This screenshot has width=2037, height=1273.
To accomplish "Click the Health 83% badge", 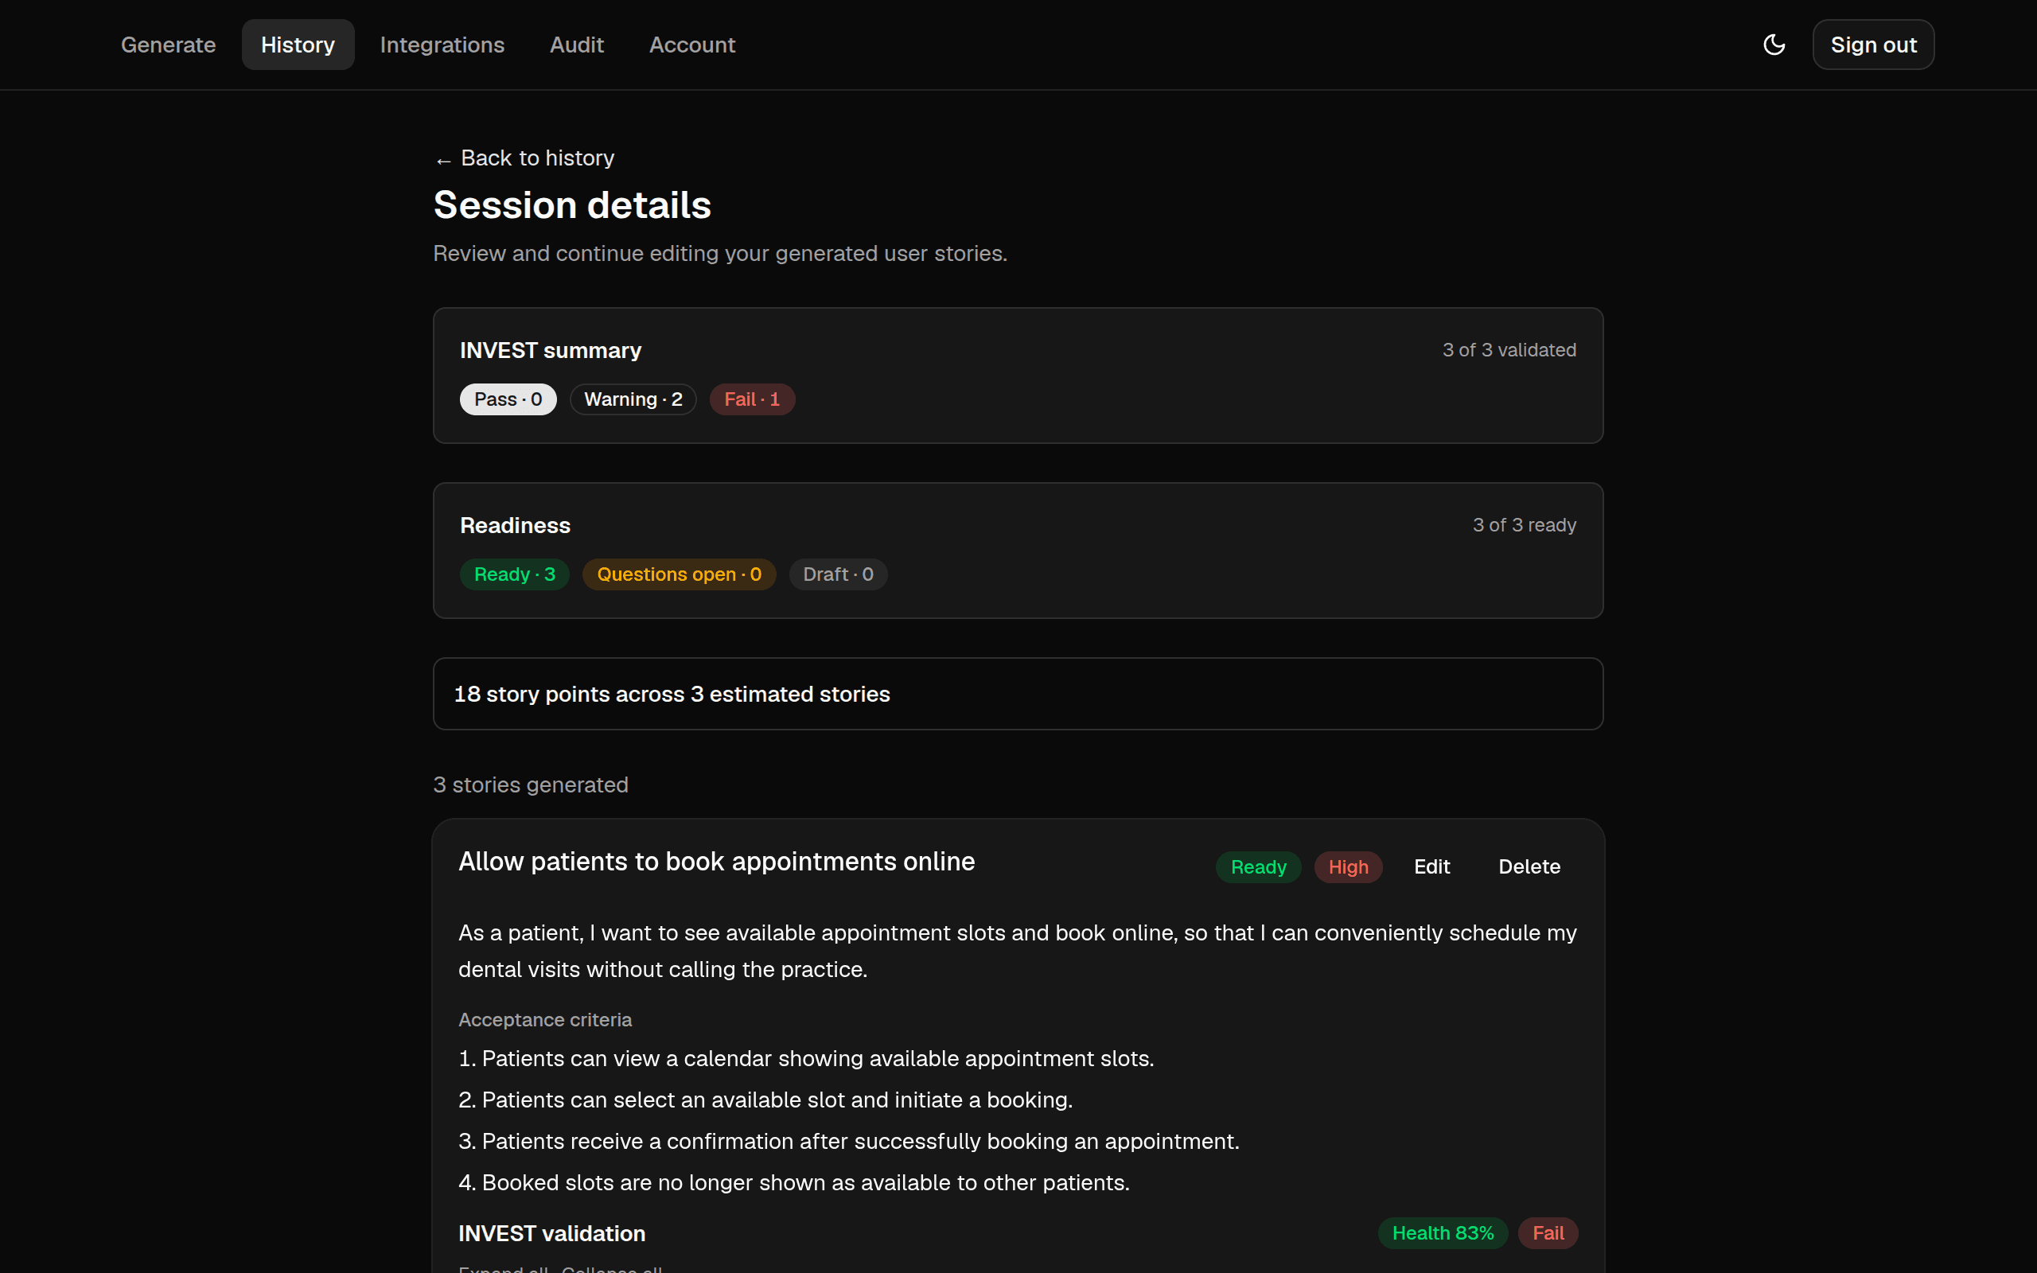I will 1442,1232.
